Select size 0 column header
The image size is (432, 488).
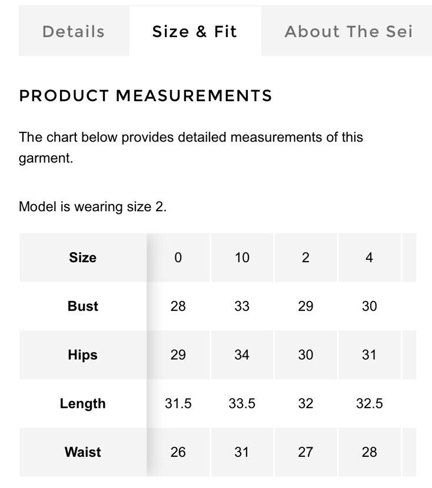pyautogui.click(x=178, y=258)
